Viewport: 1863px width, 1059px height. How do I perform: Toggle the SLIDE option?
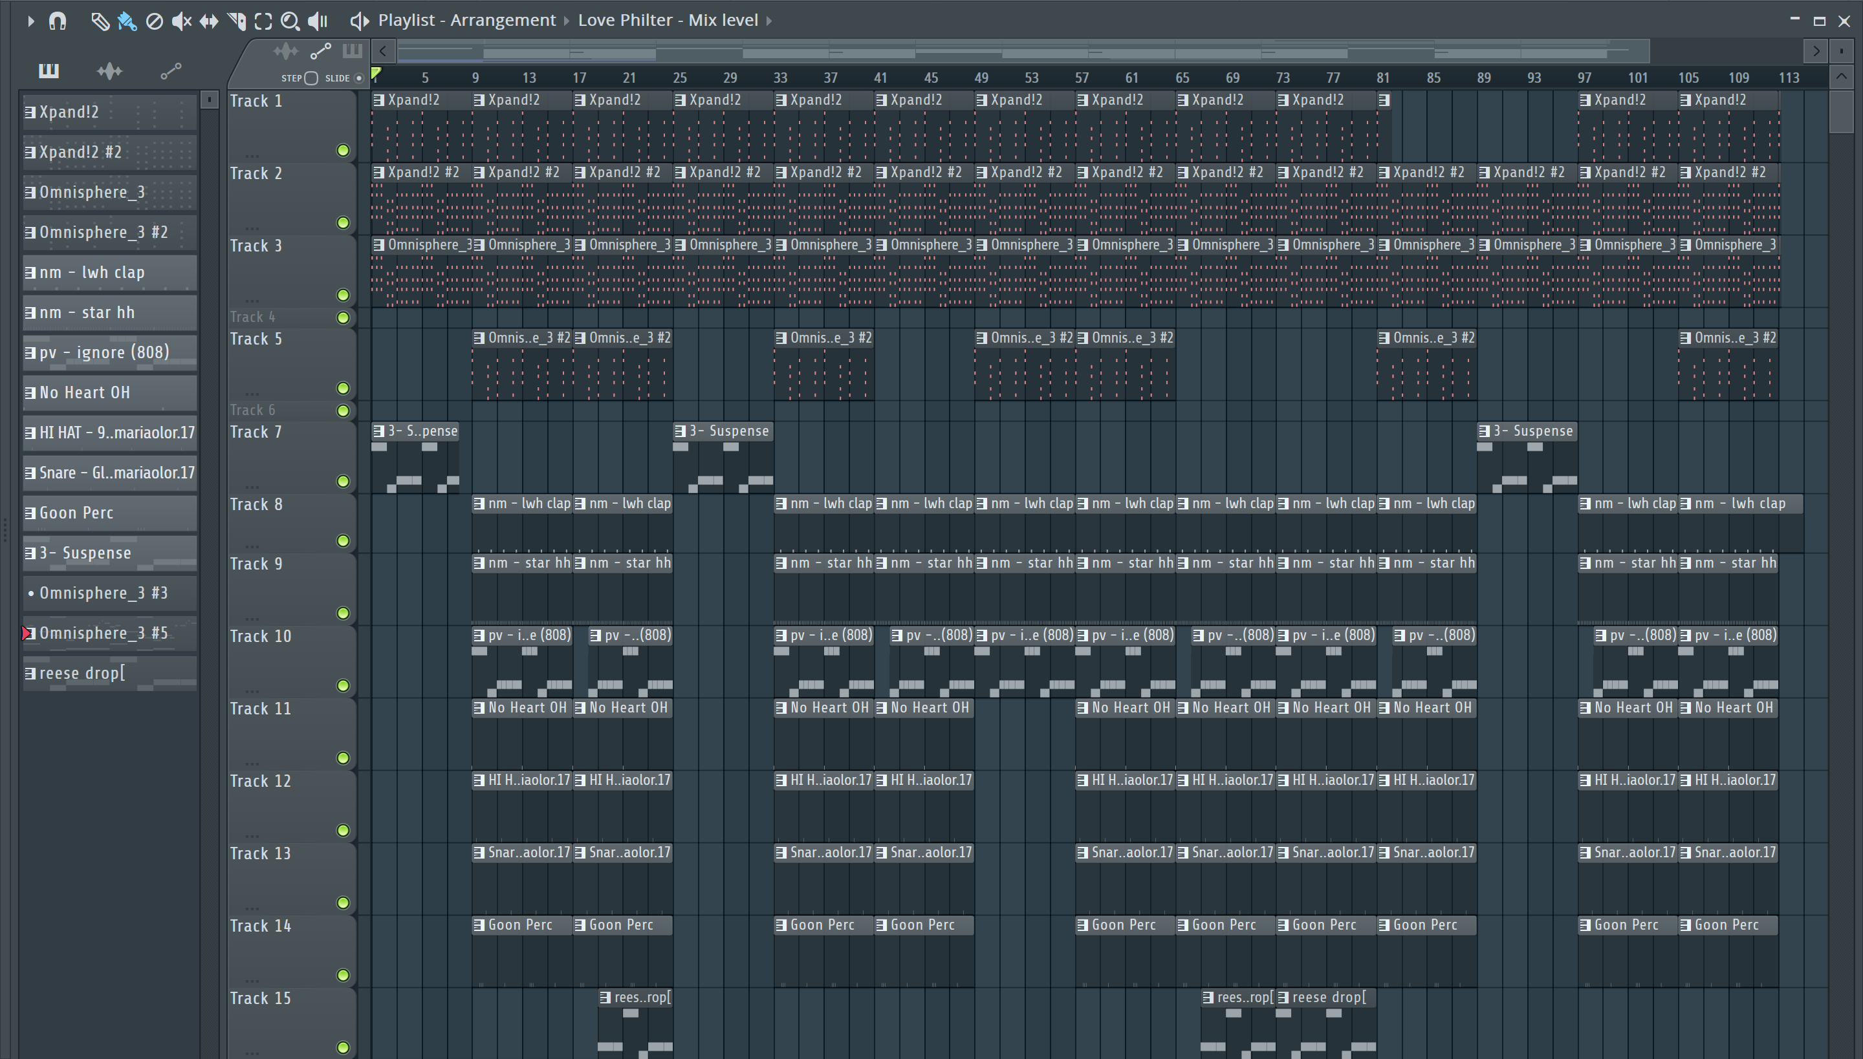pos(358,78)
